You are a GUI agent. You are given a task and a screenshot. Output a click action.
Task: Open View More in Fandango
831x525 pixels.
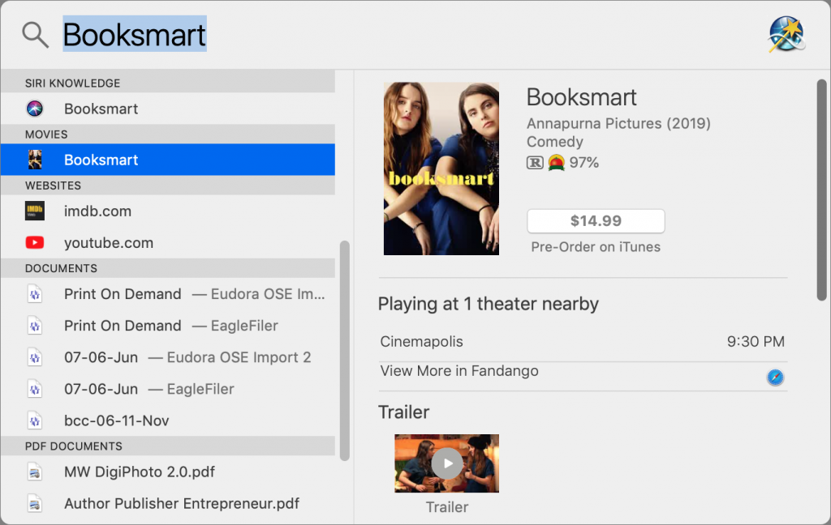click(x=583, y=376)
